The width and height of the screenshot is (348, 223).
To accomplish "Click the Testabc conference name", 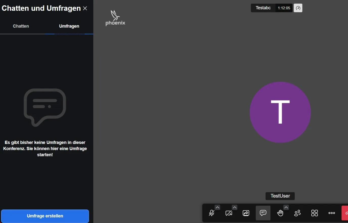I will (263, 8).
